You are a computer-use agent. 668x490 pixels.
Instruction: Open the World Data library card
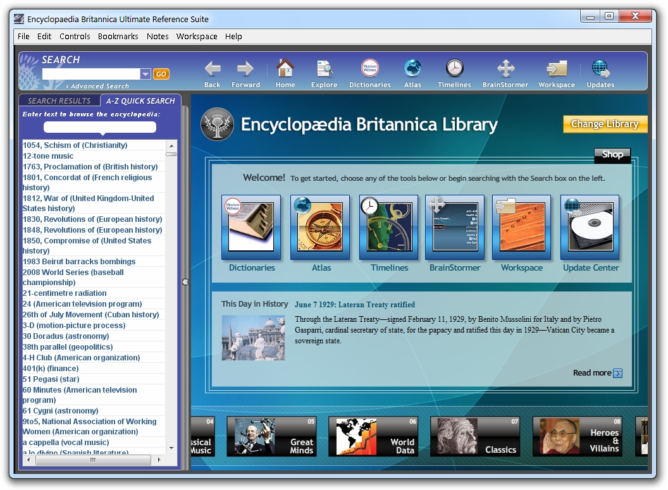(x=373, y=436)
